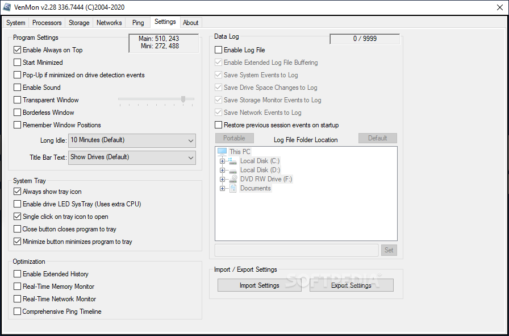Select Local Disk (D:) label in tree
Image resolution: width=509 pixels, height=336 pixels.
click(x=260, y=170)
